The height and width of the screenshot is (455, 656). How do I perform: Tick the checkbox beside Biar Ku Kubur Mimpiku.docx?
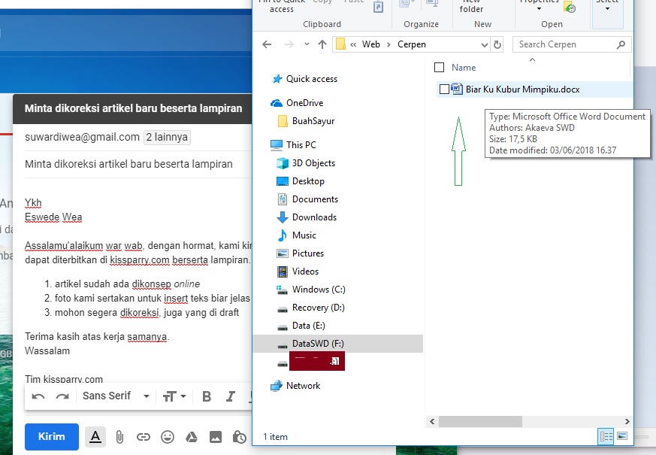(444, 89)
